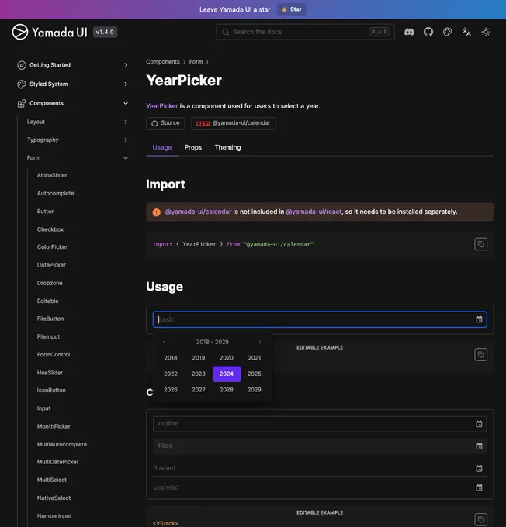Click calendar icon in flushed input
Screen dimensions: 506x527
point(479,468)
